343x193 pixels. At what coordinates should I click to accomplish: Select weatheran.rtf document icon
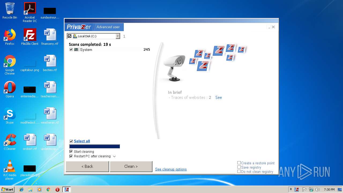point(50,116)
